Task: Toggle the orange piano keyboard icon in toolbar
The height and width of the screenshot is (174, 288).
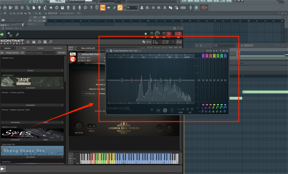Action: tap(102, 8)
